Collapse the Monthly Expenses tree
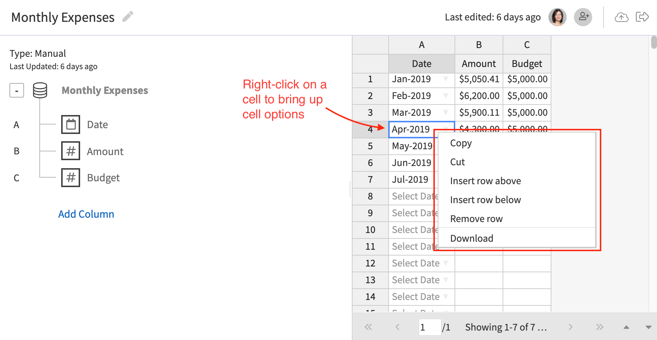Viewport: 657px width, 340px height. tap(17, 91)
